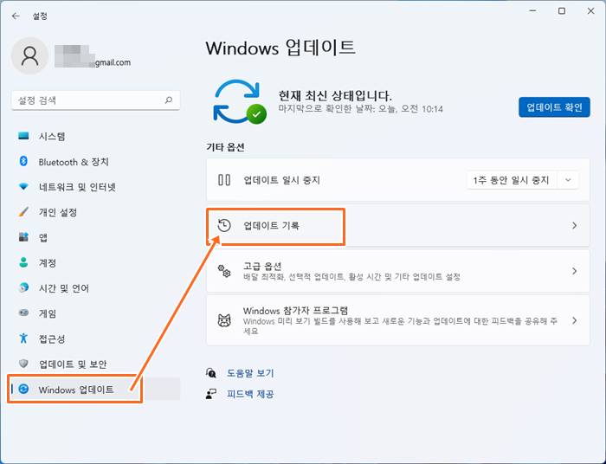Viewport: 606px width, 464px height.
Task: Click the 업데이트 기록 row label
Action: point(271,226)
